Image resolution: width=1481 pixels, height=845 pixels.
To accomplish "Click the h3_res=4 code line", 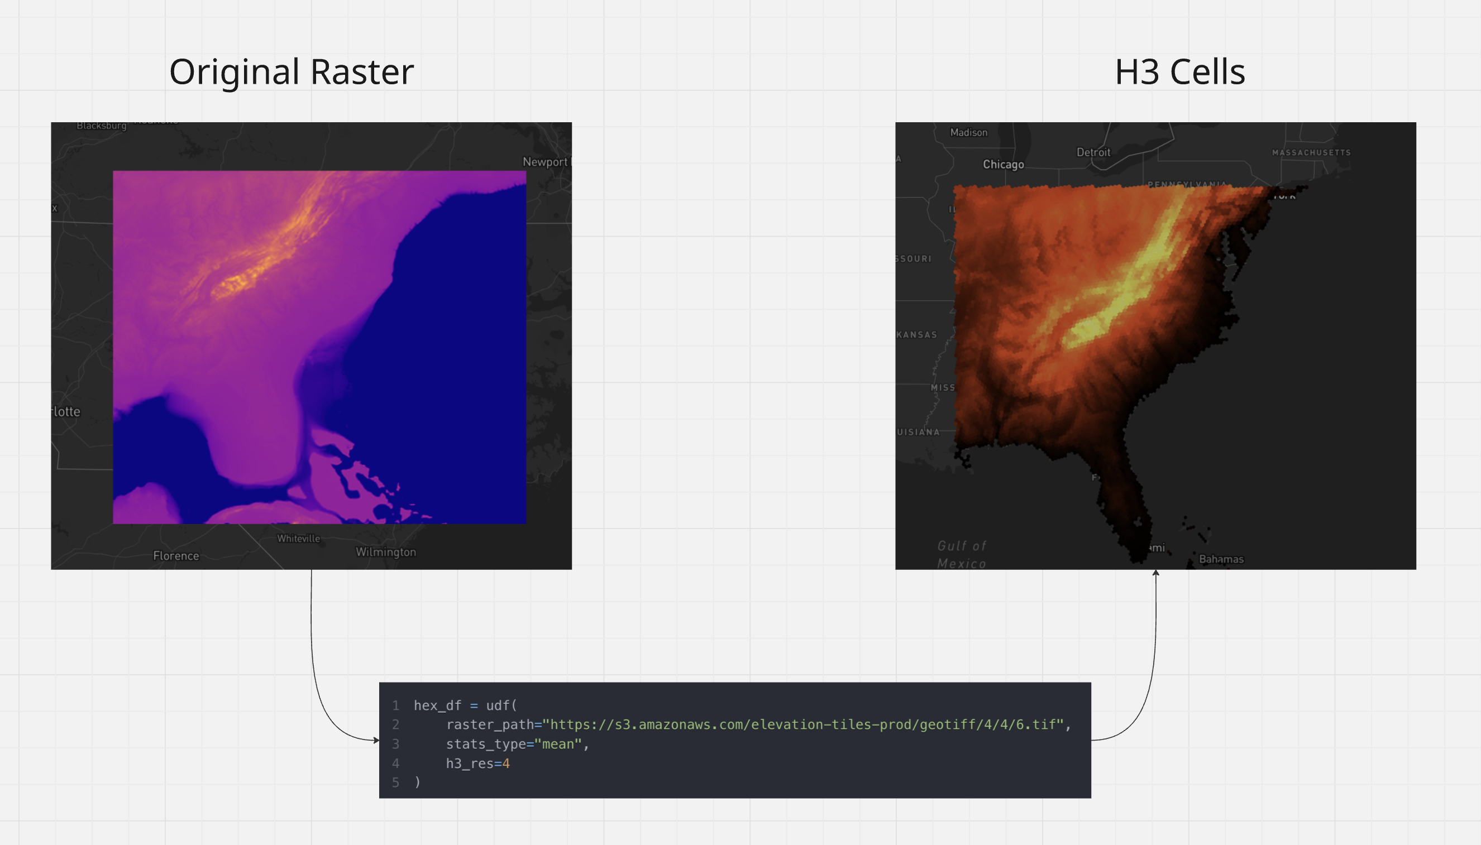I will (478, 763).
